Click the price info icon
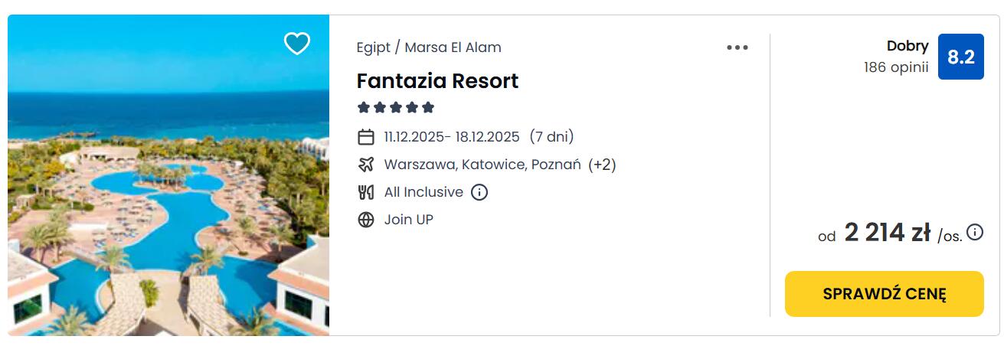 975,232
